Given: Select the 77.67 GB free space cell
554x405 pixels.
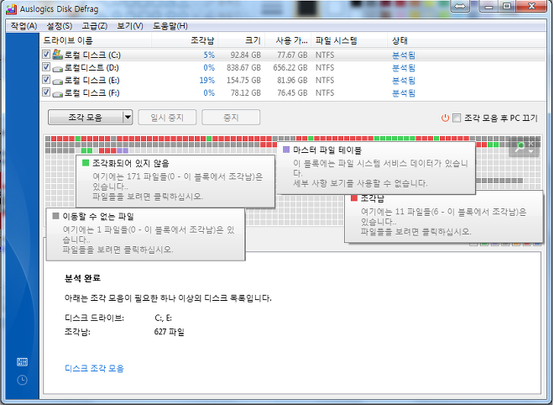Looking at the screenshot, I should coord(292,55).
